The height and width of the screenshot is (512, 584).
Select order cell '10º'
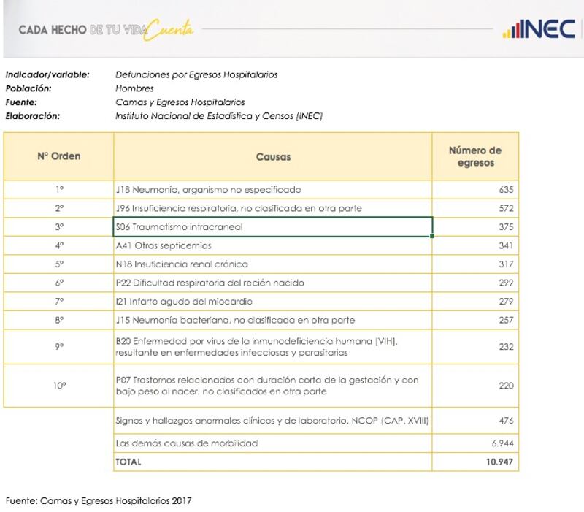59,386
